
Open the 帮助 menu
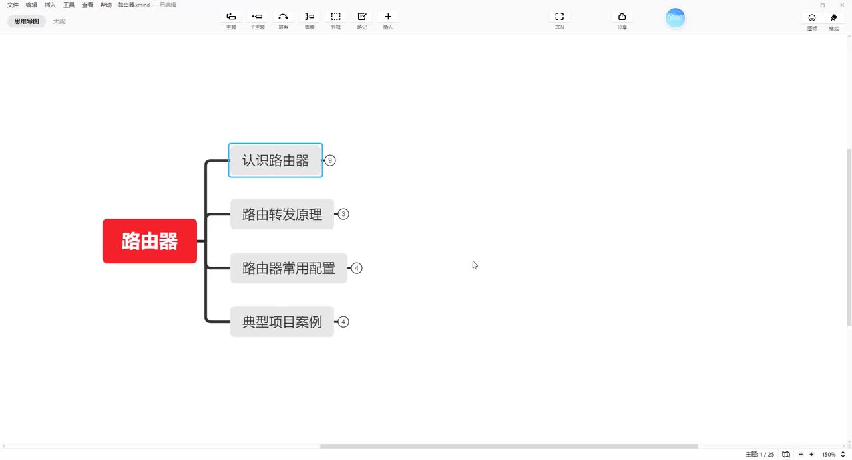pyautogui.click(x=106, y=5)
